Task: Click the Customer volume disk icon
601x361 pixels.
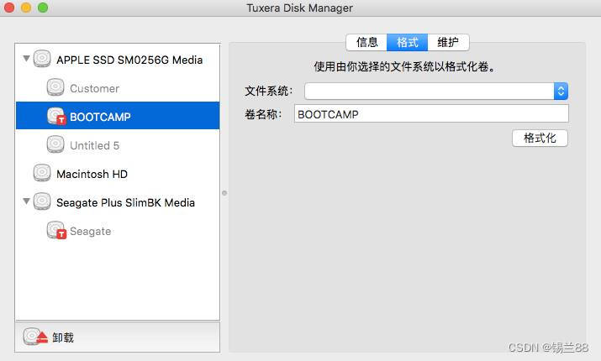Action: [55, 87]
